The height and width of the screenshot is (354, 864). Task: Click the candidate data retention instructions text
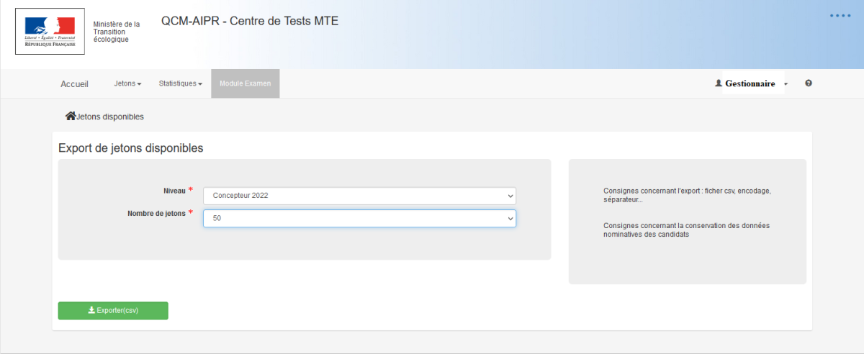coord(686,230)
